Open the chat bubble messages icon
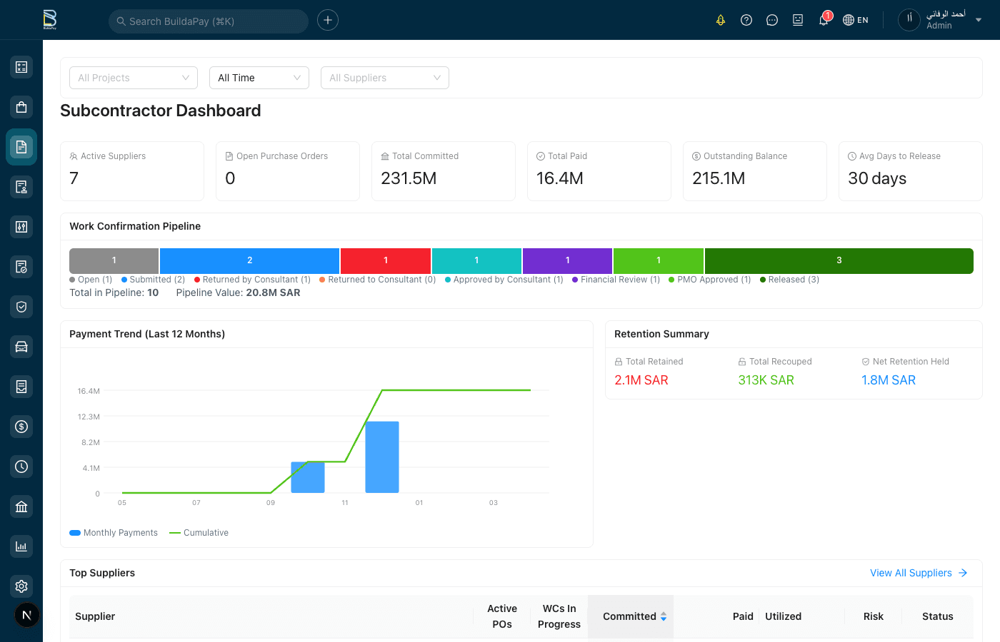This screenshot has width=1000, height=642. coord(772,20)
